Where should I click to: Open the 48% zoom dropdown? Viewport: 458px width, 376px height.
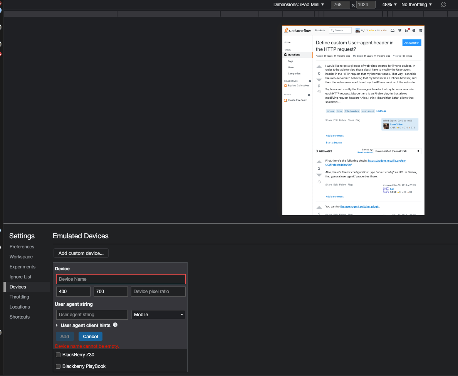pyautogui.click(x=389, y=4)
